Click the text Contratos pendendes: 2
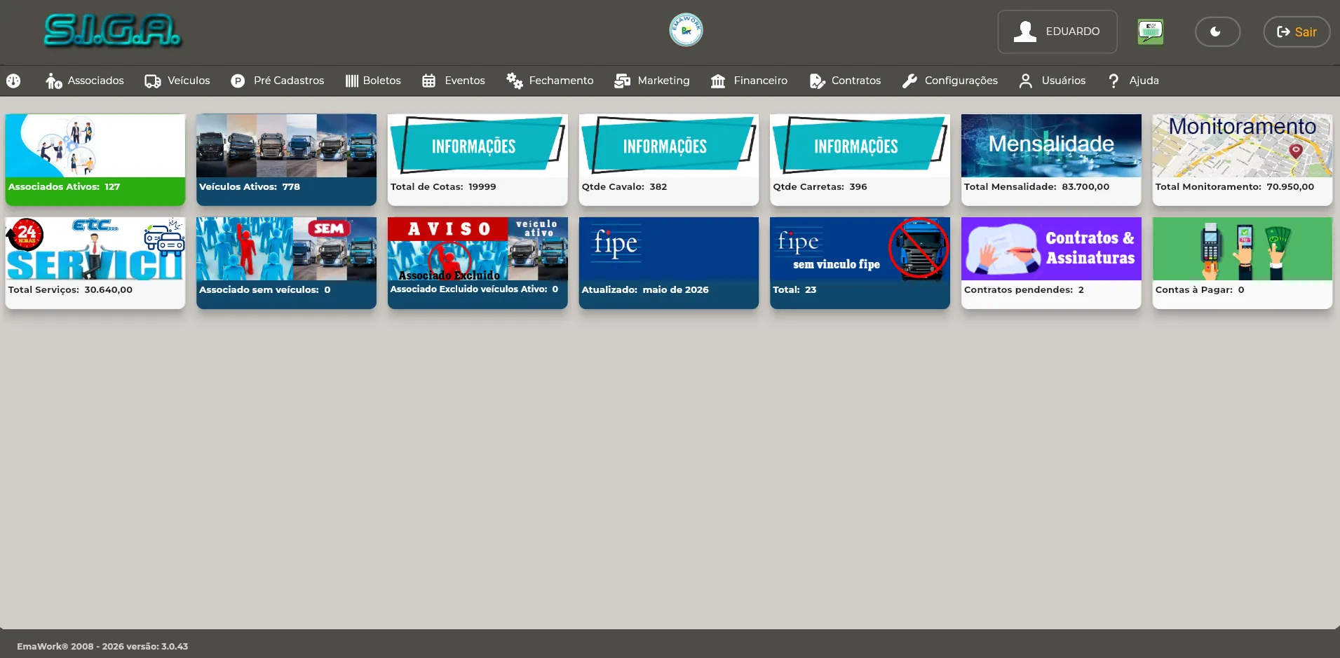Viewport: 1340px width, 658px height. [1024, 290]
